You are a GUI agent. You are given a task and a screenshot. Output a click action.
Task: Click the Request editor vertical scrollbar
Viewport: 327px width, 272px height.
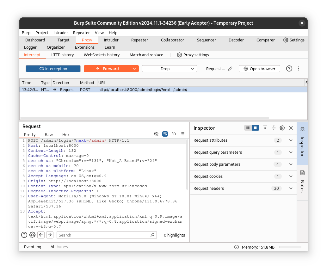pos(187,164)
